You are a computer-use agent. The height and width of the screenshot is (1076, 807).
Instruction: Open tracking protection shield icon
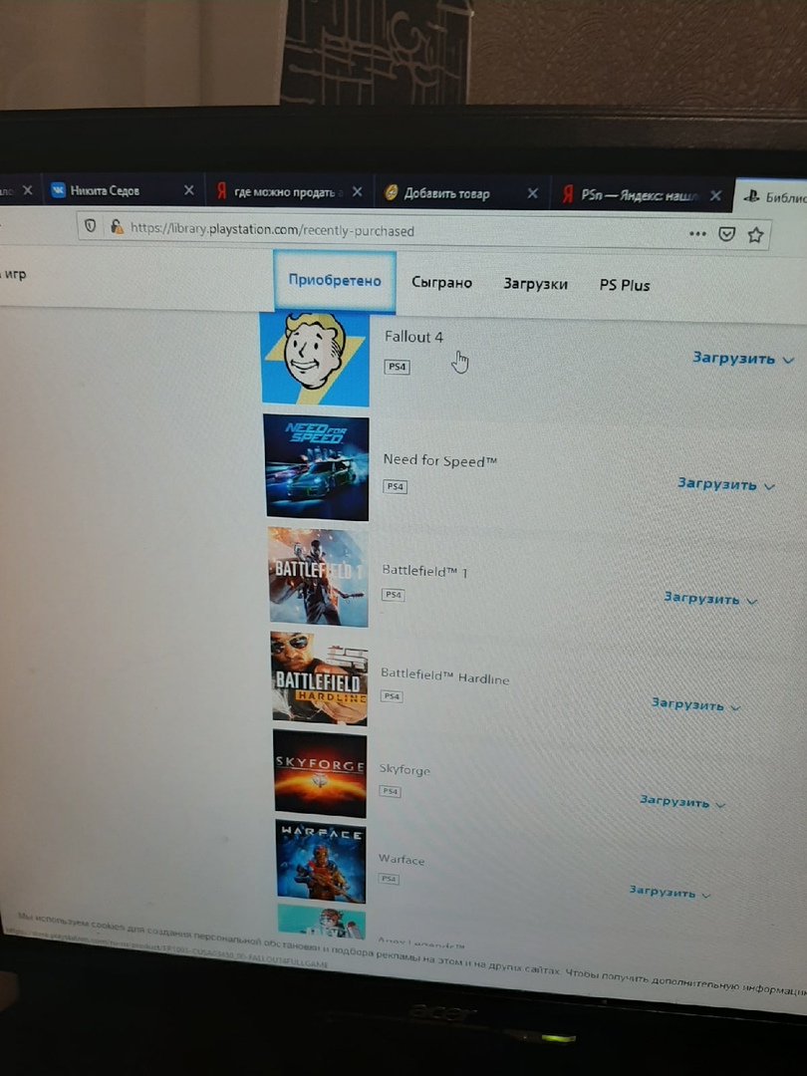point(90,225)
